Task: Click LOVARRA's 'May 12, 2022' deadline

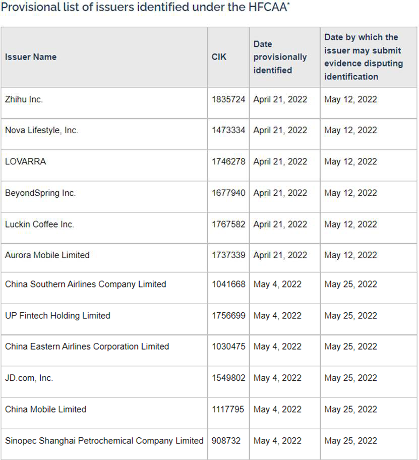Action: (x=351, y=162)
